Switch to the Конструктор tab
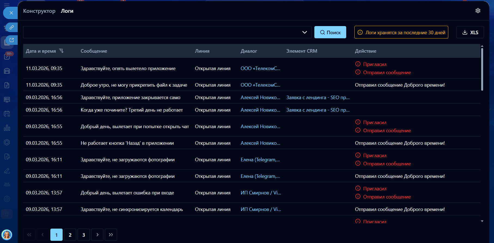 point(39,11)
